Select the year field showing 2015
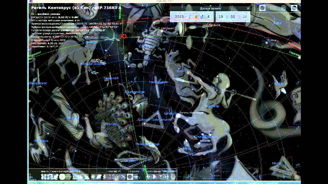Screen dimensions: 328x184 pos(179,17)
